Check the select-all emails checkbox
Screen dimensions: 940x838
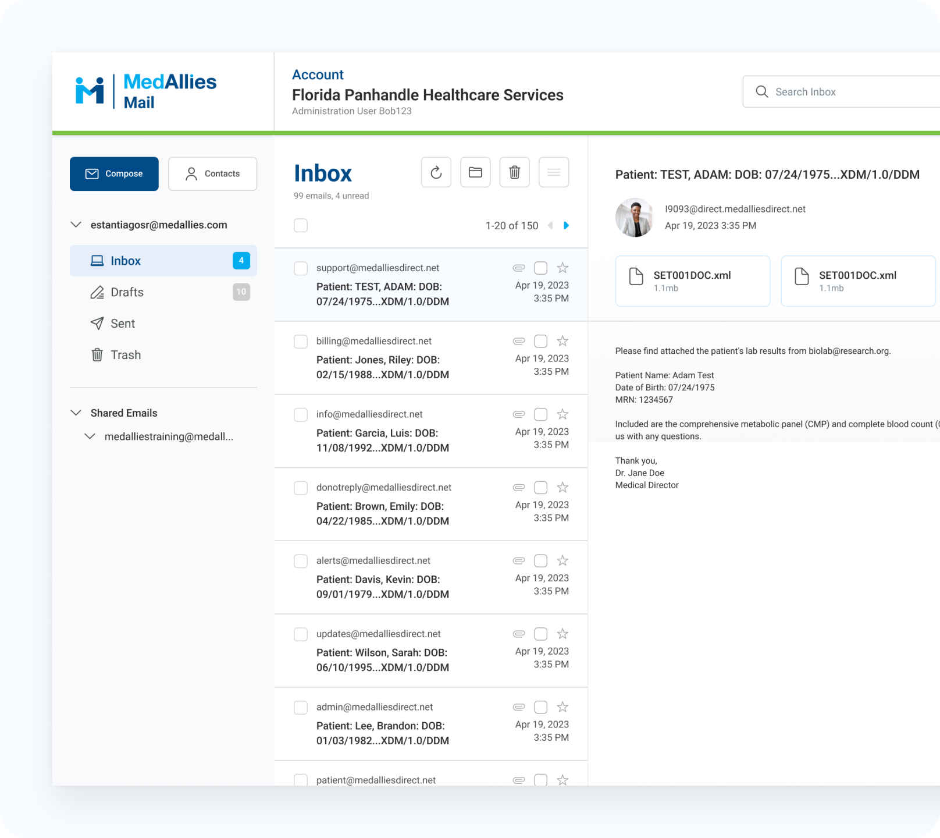tap(301, 226)
